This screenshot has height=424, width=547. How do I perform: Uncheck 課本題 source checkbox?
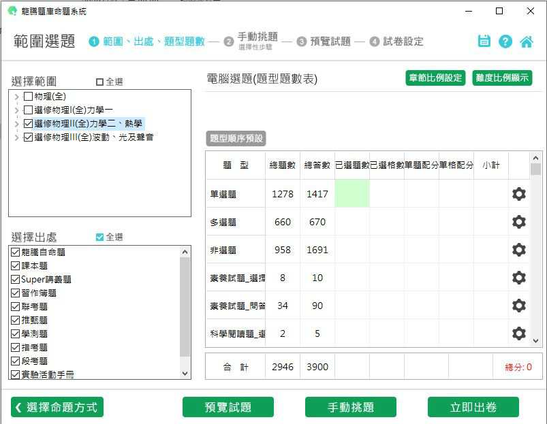click(x=16, y=265)
